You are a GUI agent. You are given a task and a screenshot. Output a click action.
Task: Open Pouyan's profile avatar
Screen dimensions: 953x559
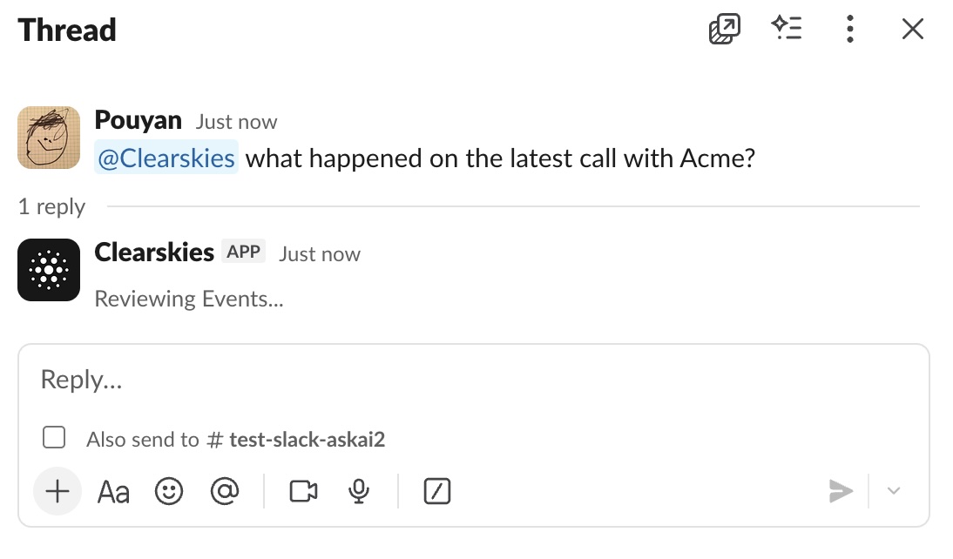click(49, 138)
